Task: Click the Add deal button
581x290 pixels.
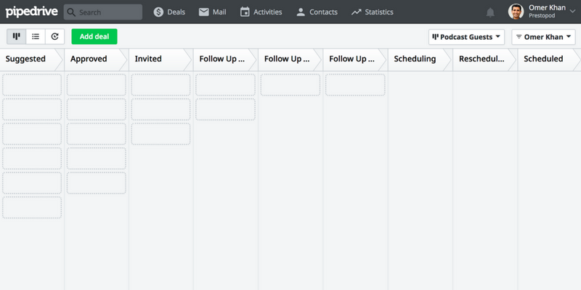Action: tap(94, 36)
